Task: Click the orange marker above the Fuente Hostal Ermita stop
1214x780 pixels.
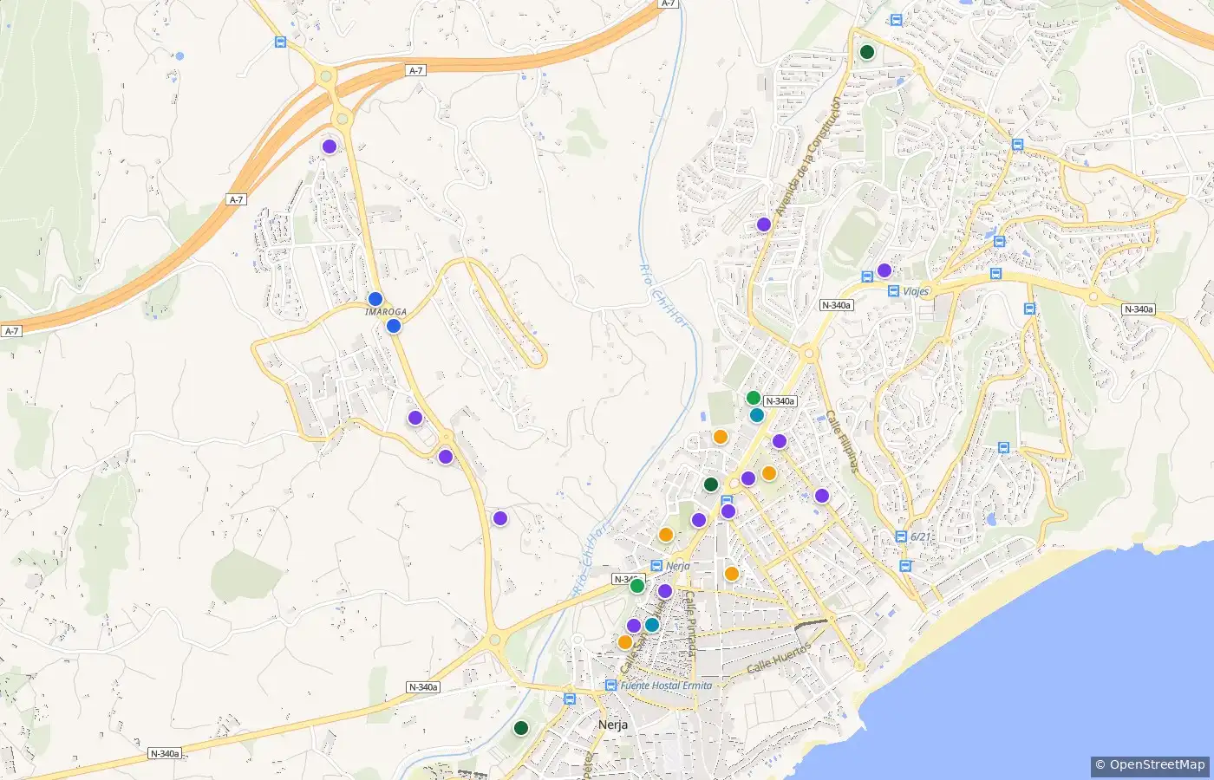Action: point(625,642)
